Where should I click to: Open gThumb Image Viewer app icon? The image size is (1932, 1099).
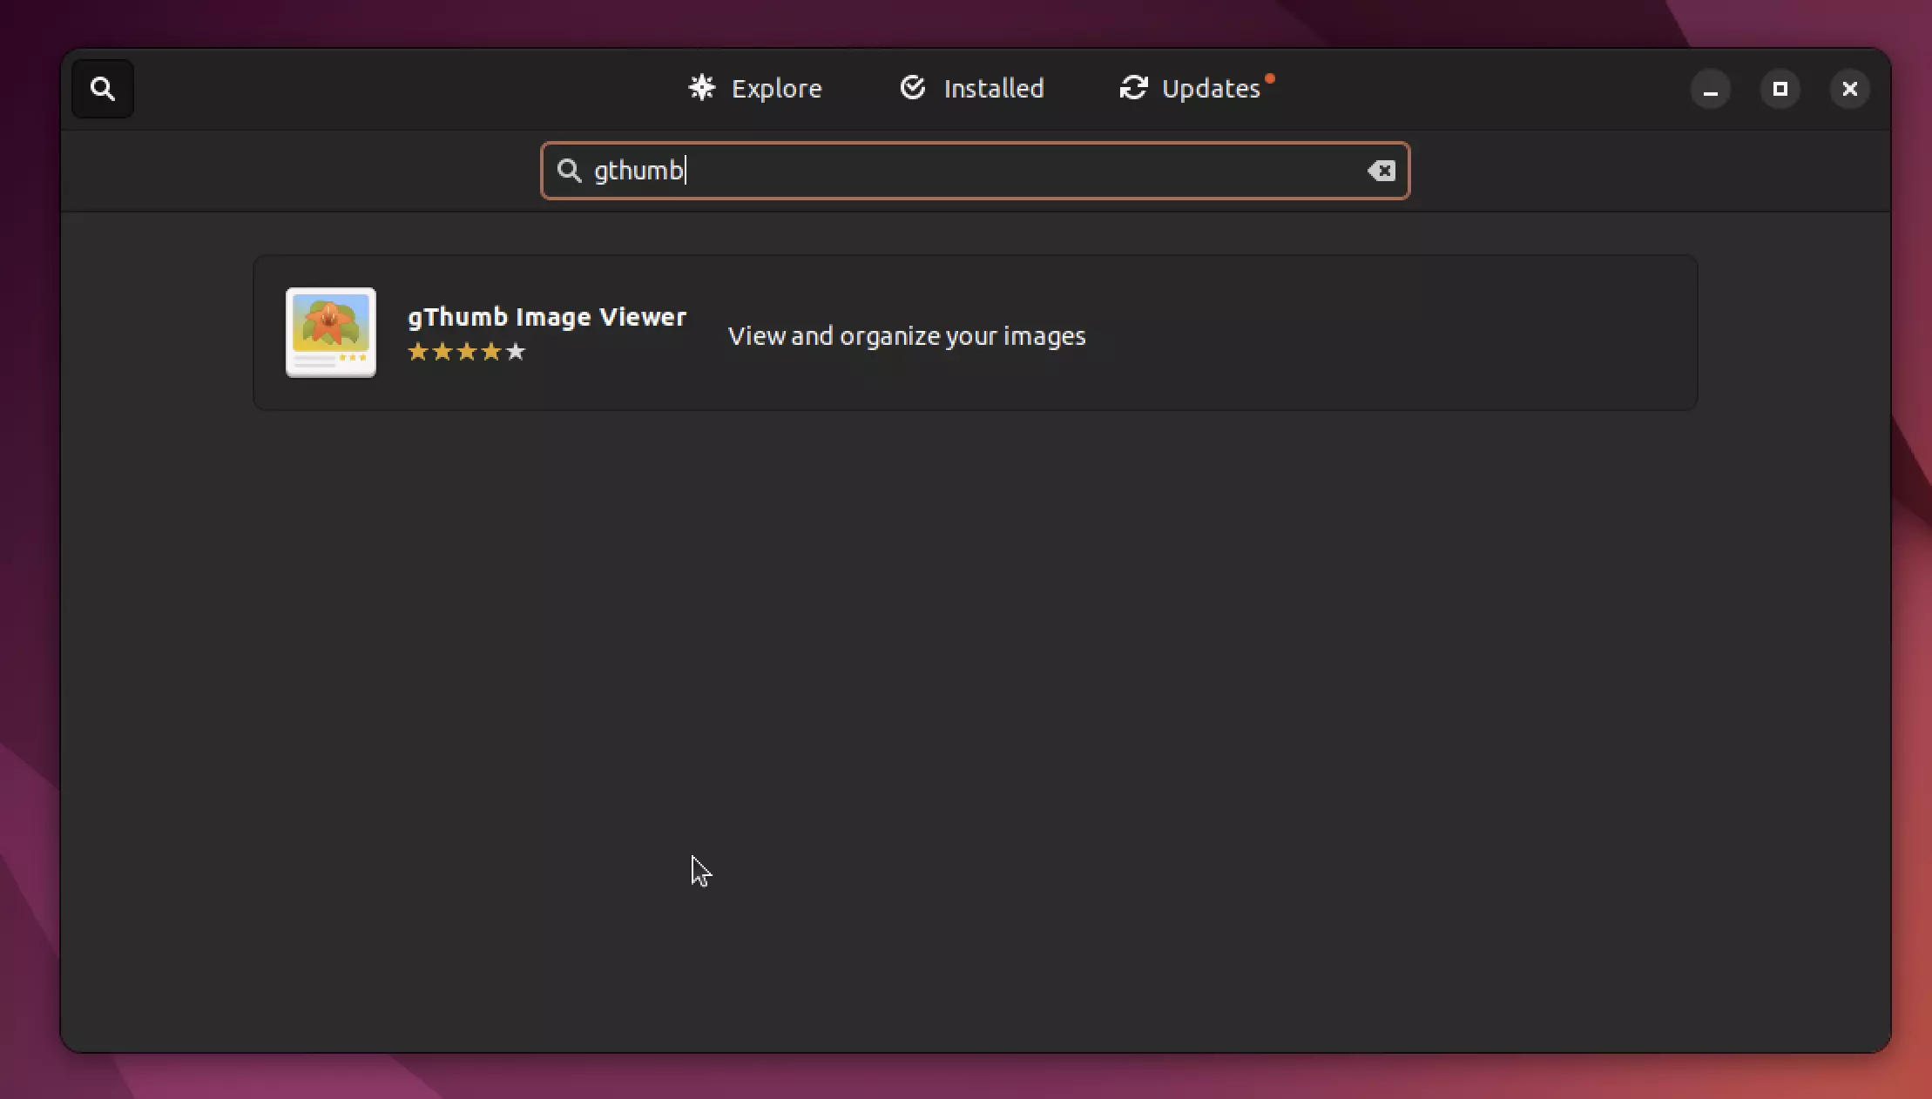coord(331,333)
